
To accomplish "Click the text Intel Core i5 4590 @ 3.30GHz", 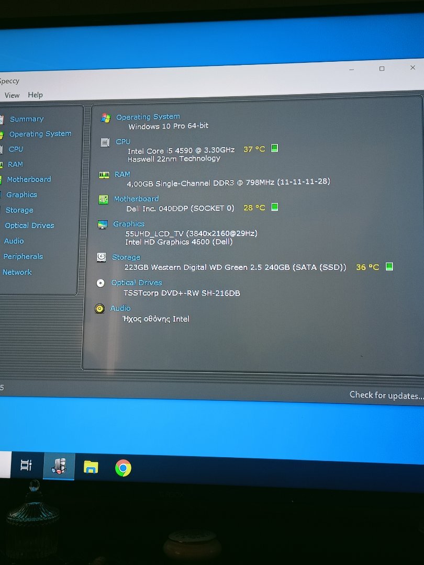I will tap(181, 150).
